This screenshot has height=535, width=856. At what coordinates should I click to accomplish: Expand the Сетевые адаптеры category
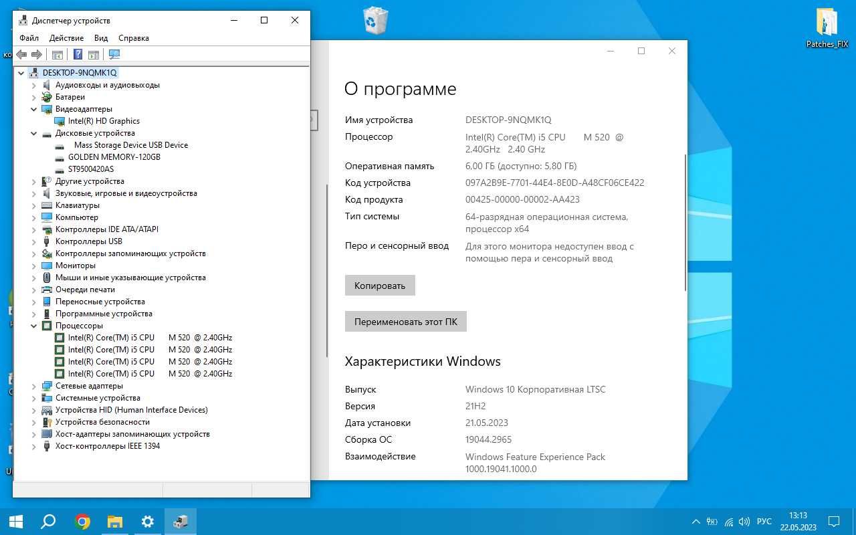pos(34,386)
